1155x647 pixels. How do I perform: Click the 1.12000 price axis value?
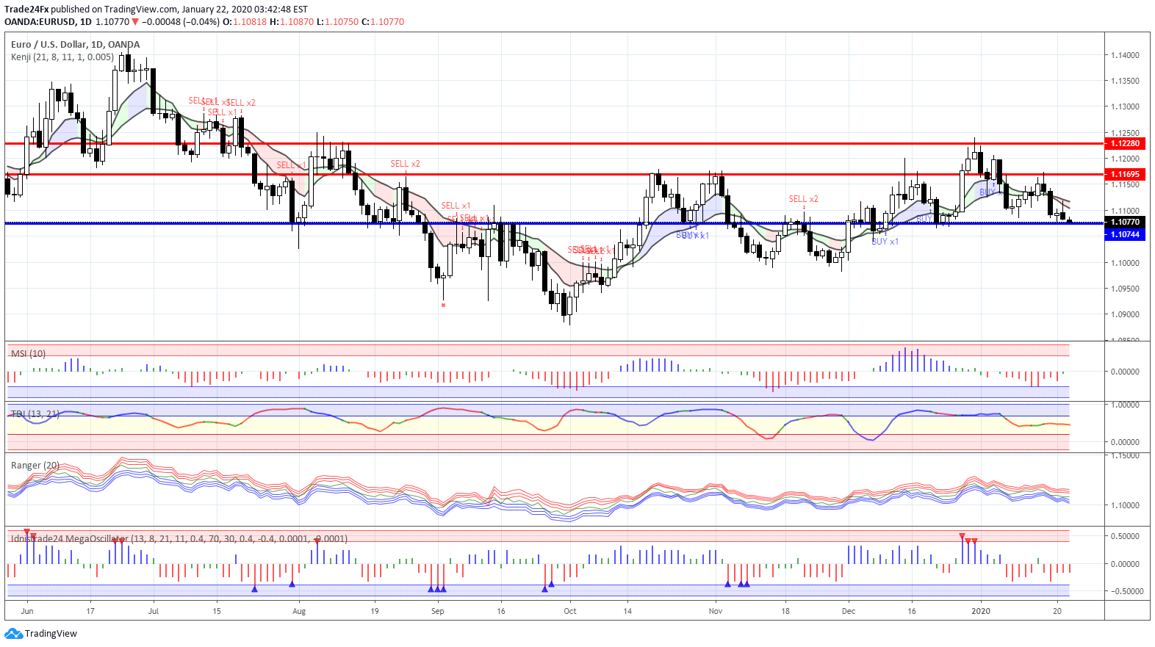pos(1125,159)
